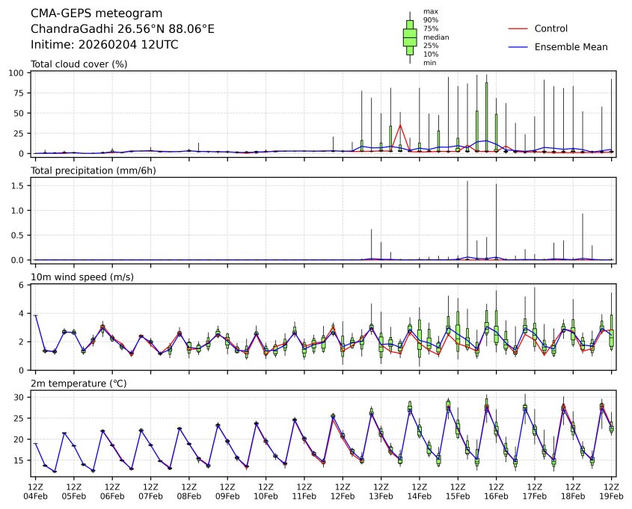The height and width of the screenshot is (509, 632).
Task: Select the "Control" legend label
Action: tap(550, 28)
